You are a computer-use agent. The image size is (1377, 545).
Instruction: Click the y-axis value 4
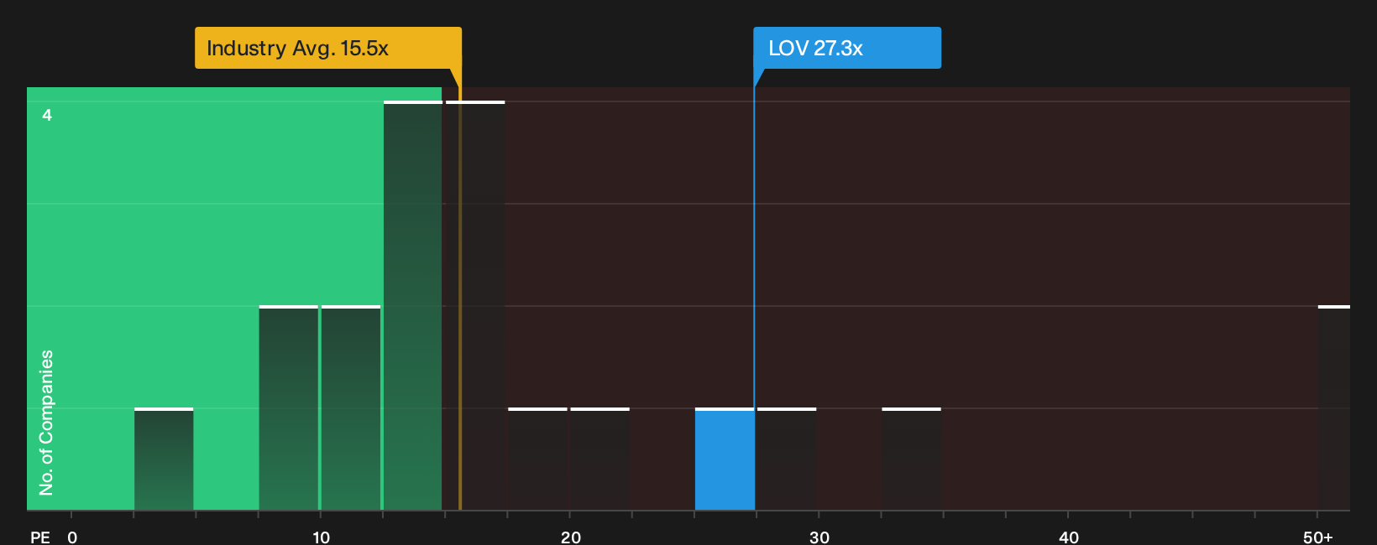click(47, 115)
